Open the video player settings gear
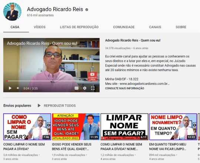The image size is (200, 163). click(x=84, y=88)
